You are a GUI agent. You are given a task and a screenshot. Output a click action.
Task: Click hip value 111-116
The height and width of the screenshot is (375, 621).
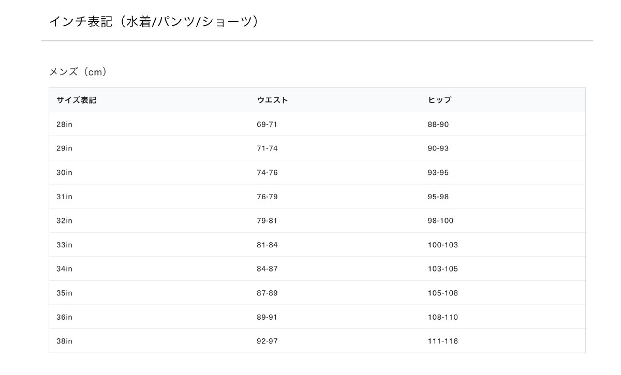point(442,341)
